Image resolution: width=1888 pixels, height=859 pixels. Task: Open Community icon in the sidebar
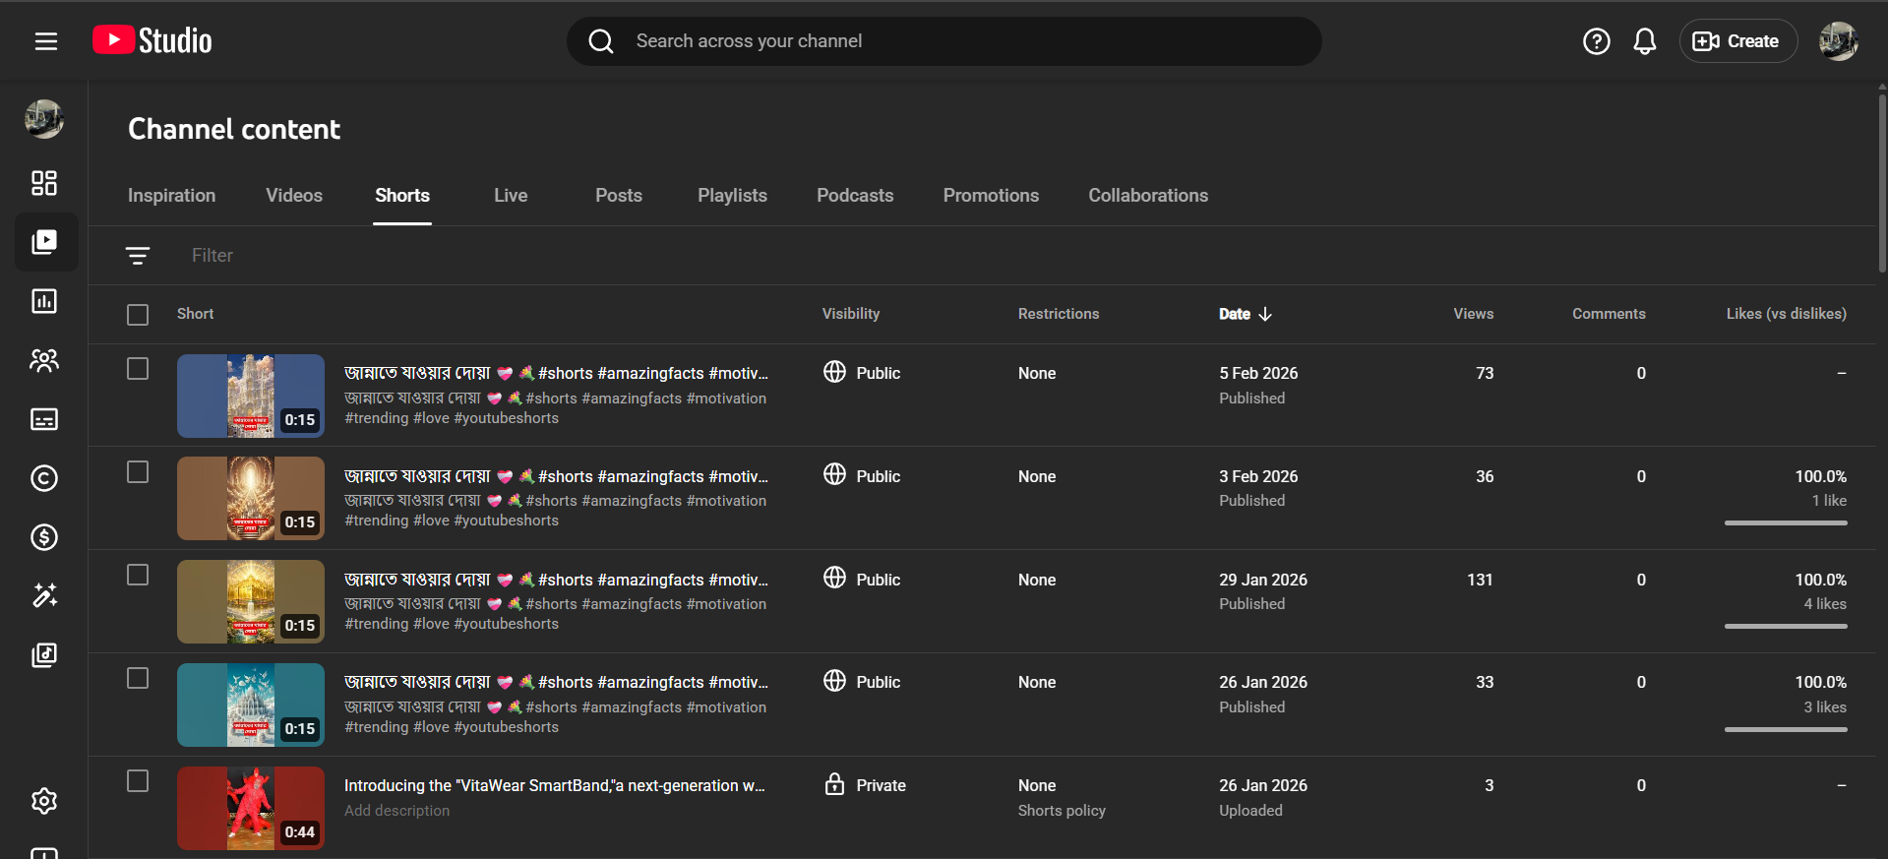point(44,360)
